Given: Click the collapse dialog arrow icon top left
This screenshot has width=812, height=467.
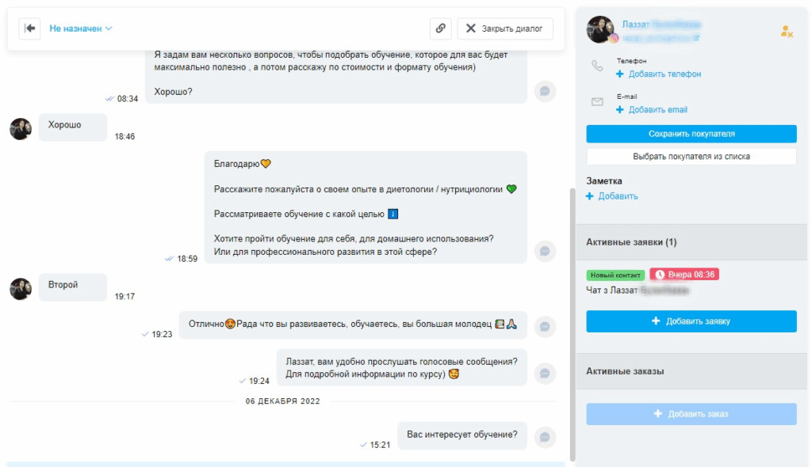Looking at the screenshot, I should [29, 28].
